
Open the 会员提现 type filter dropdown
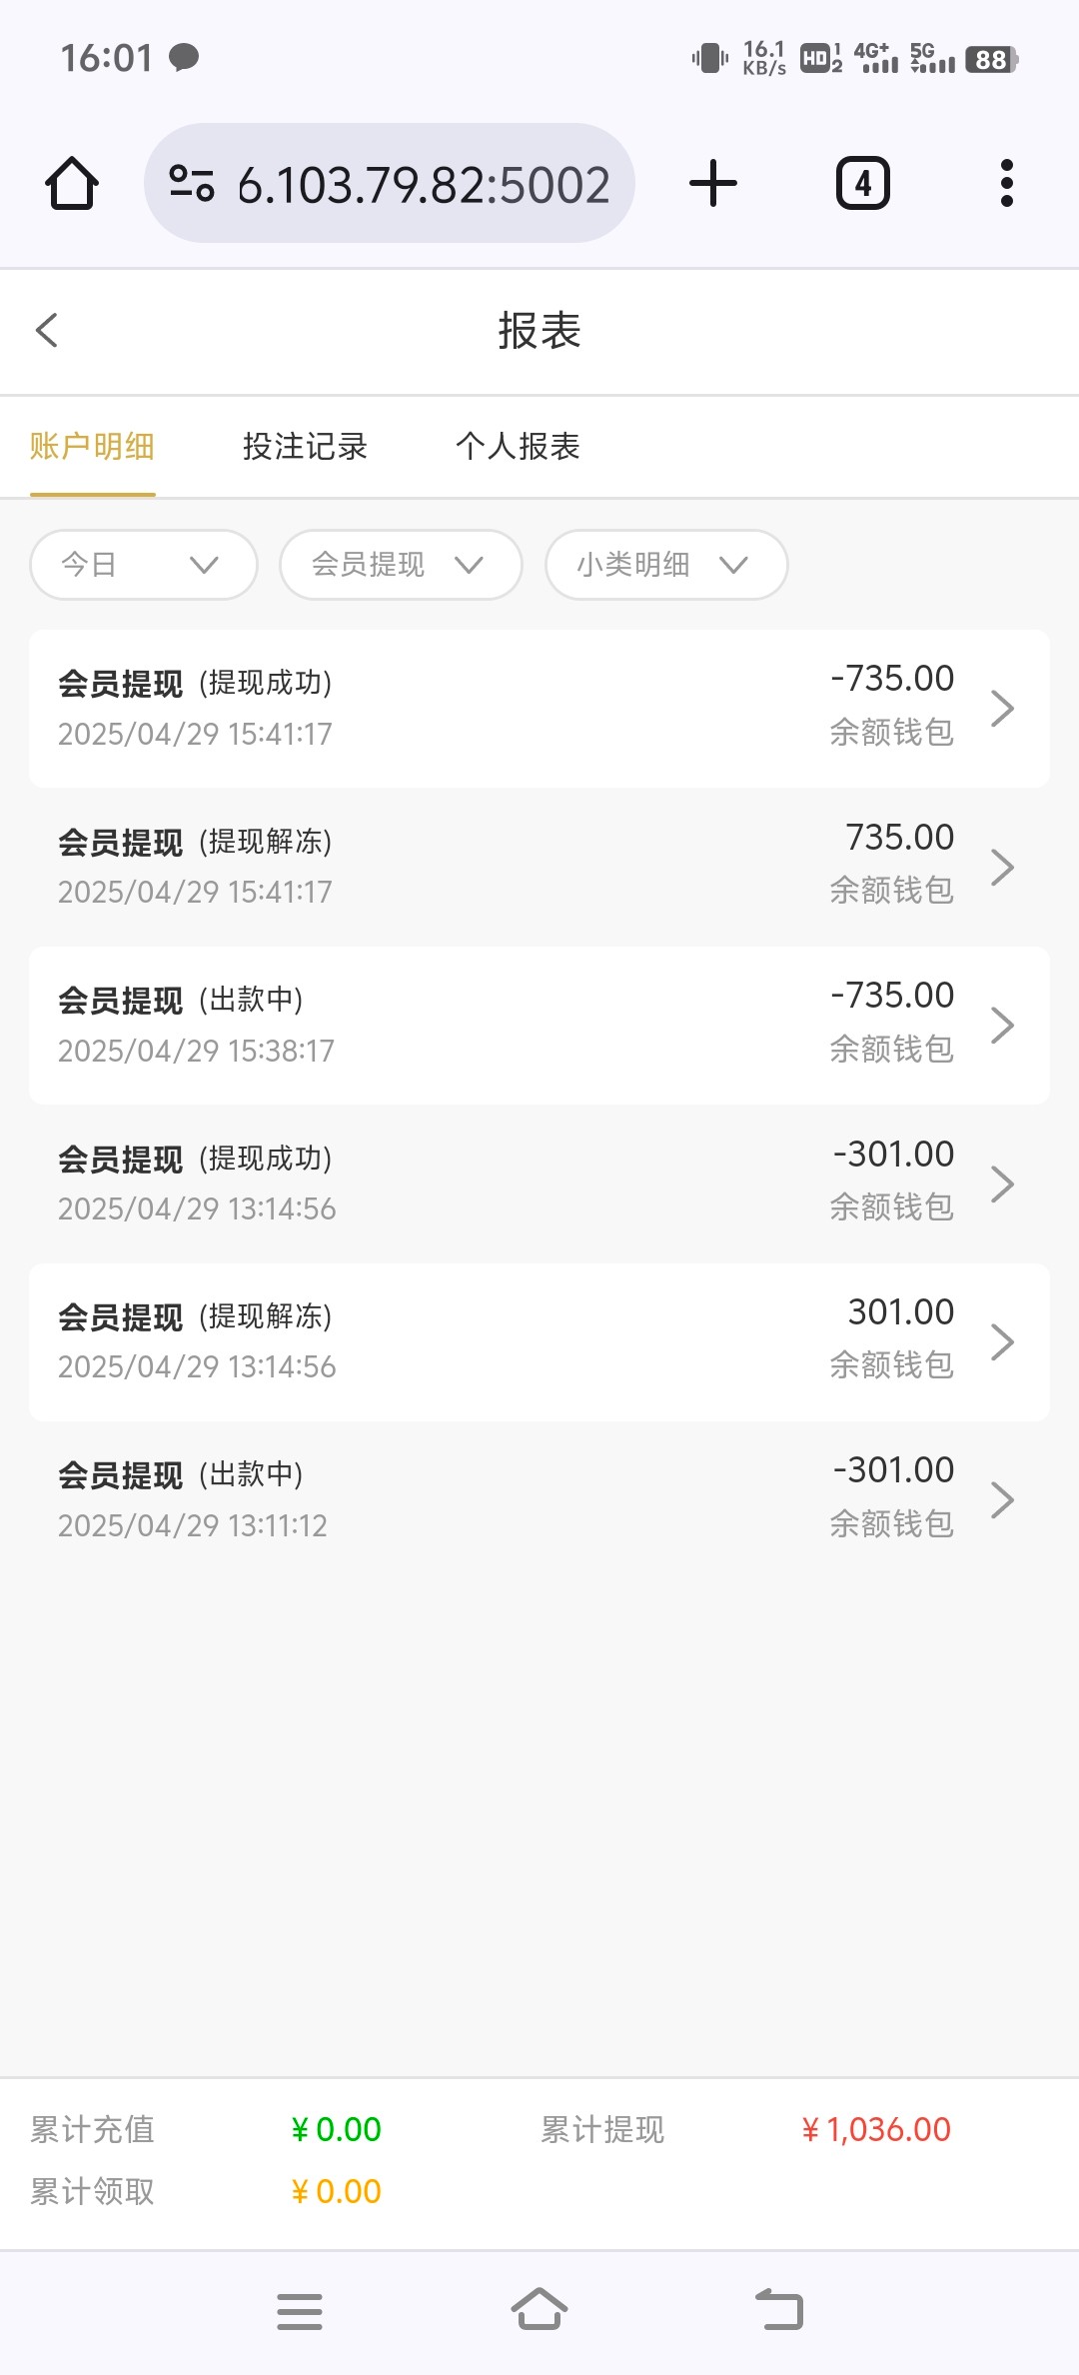[401, 565]
